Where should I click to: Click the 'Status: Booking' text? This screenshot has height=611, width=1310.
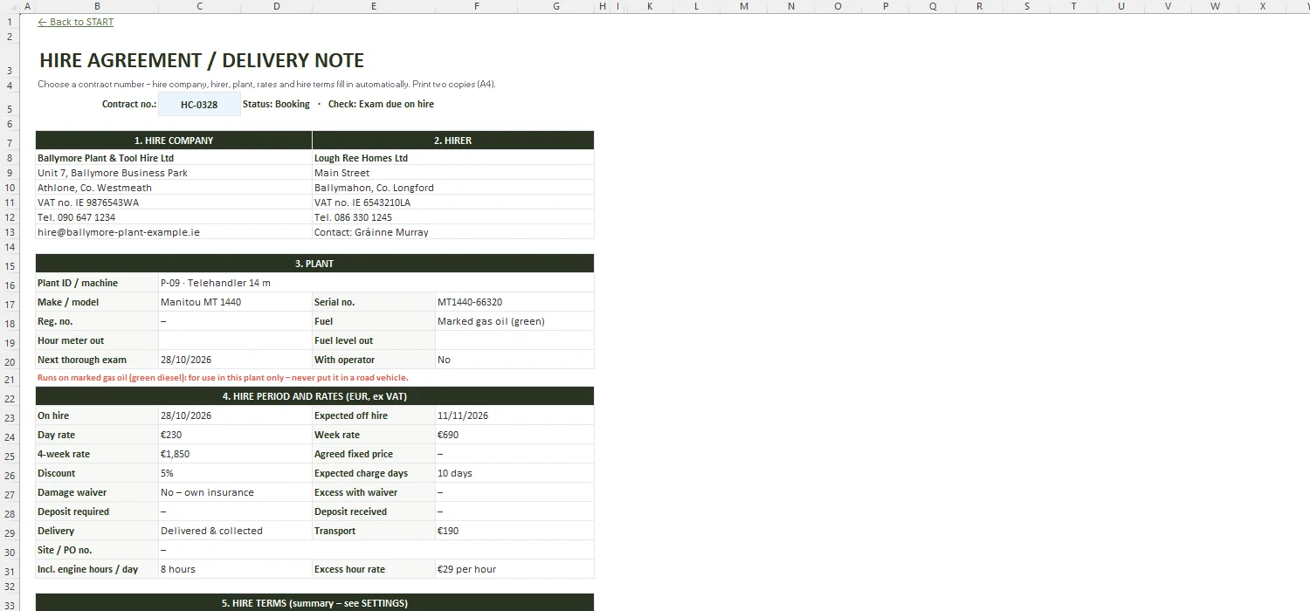click(276, 104)
